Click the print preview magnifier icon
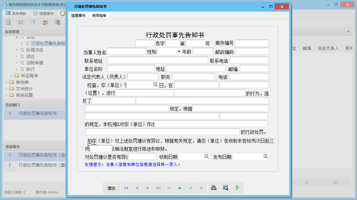This screenshot has width=357, height=200. click(226, 187)
